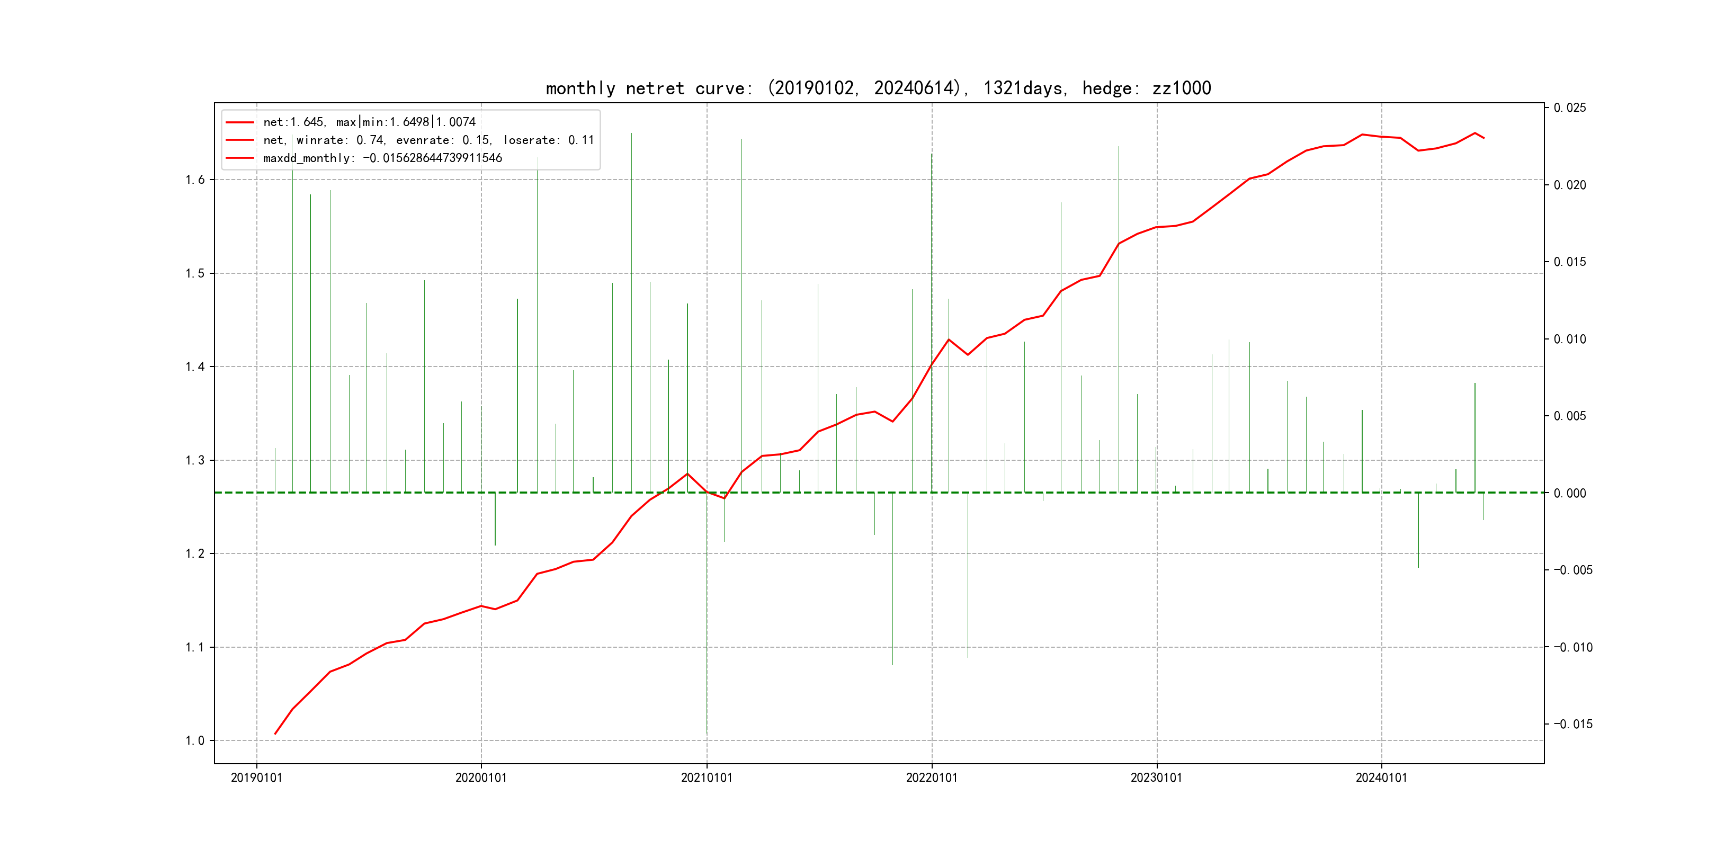Viewport: 1716px width, 858px height.
Task: Click the 20220101 x-axis label
Action: tap(931, 777)
